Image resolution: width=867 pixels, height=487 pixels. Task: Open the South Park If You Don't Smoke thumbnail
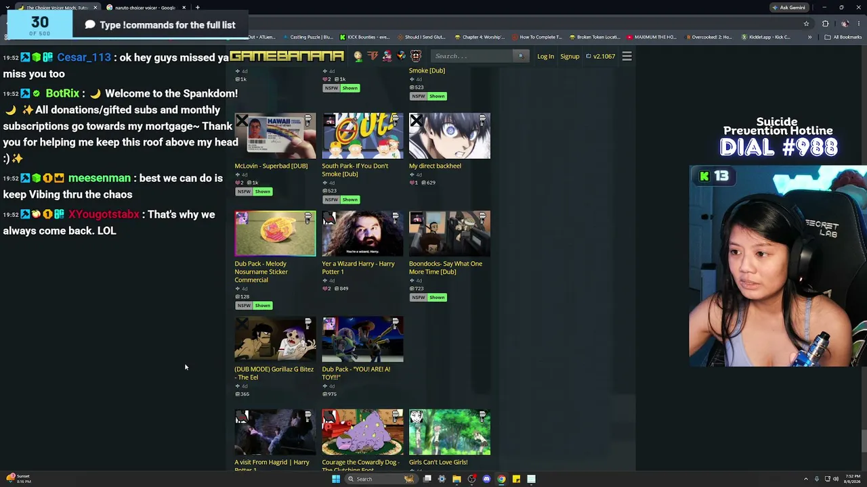(x=362, y=136)
